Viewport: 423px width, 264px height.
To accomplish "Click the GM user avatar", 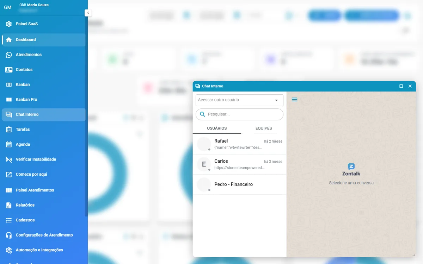I will point(8,7).
